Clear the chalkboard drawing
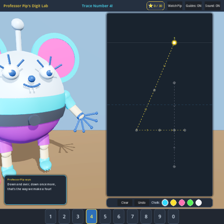The image size is (224, 224). (125, 203)
